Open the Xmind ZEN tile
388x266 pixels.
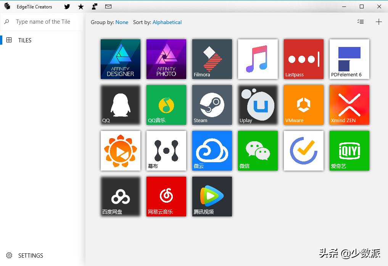pyautogui.click(x=349, y=105)
